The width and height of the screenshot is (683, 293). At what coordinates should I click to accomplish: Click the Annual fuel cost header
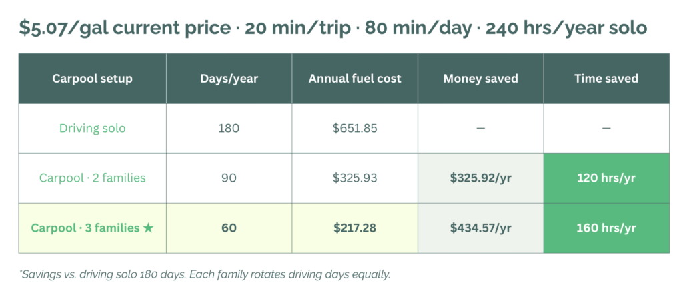point(355,79)
